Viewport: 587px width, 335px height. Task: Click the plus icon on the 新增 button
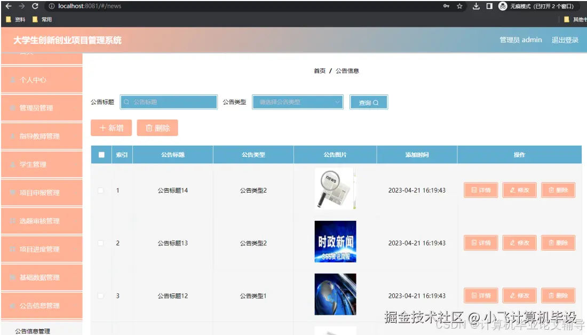click(104, 127)
